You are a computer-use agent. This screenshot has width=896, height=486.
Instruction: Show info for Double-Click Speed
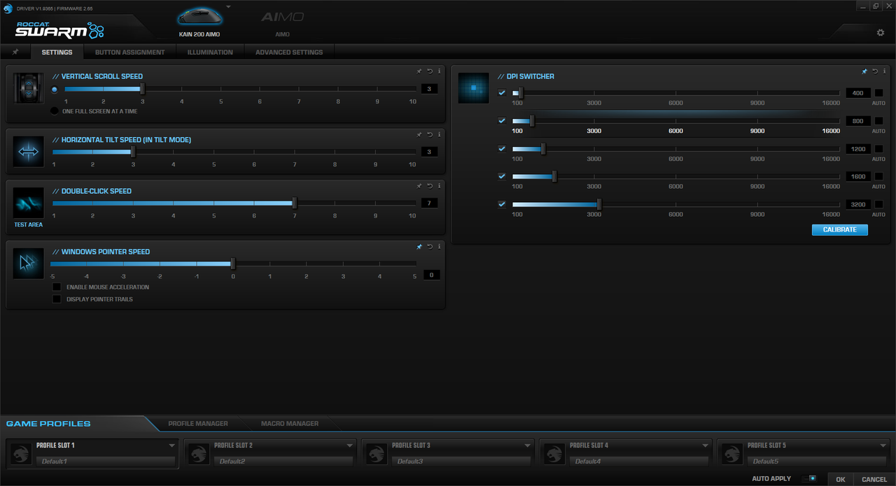tap(439, 186)
